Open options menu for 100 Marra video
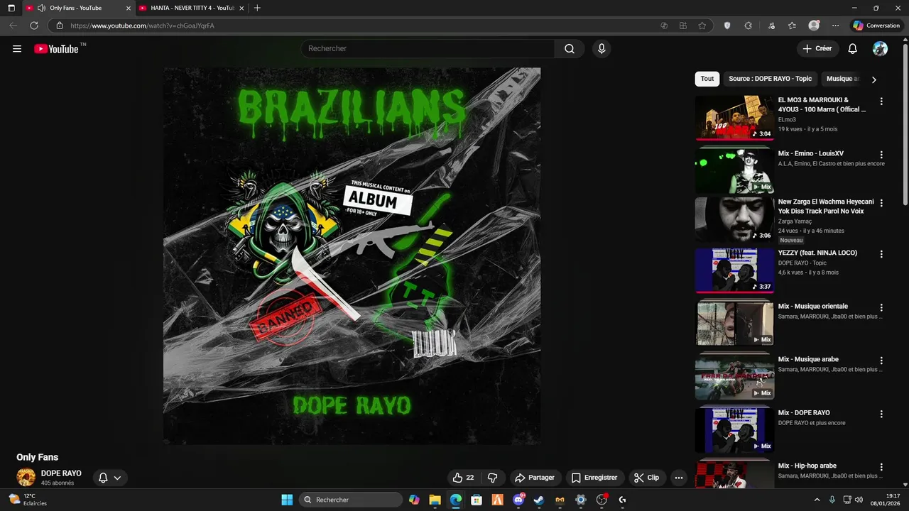Screen dimensions: 909x511 (881, 101)
